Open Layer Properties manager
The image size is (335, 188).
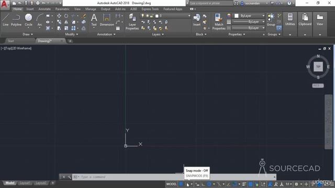pyautogui.click(x=132, y=21)
